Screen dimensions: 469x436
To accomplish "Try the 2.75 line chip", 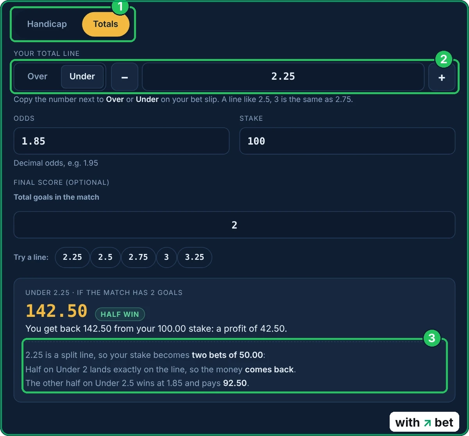I will tap(138, 257).
